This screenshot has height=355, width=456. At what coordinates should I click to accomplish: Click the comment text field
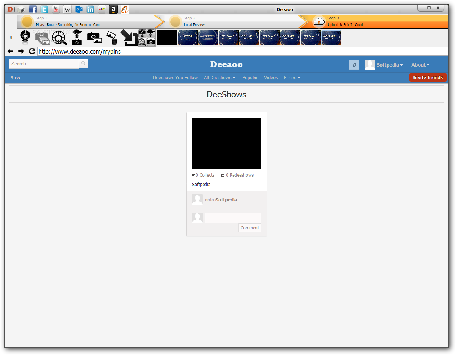click(x=233, y=218)
